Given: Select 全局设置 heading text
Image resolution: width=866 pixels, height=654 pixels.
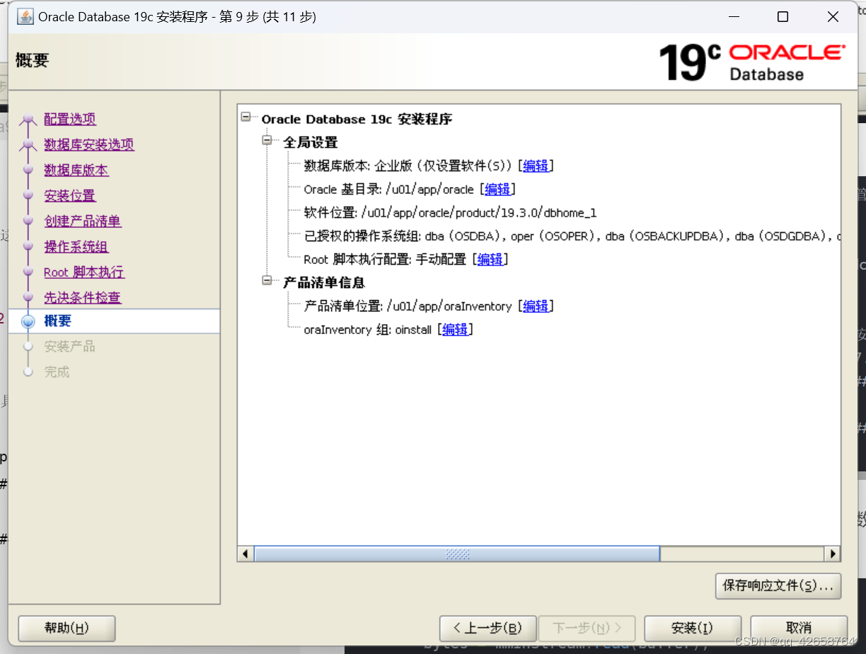Looking at the screenshot, I should point(311,142).
